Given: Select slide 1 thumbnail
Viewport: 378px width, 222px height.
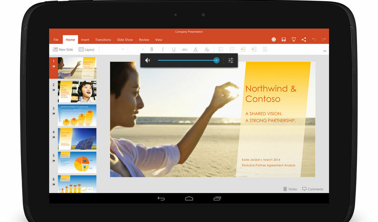Looking at the screenshot, I should (x=77, y=68).
